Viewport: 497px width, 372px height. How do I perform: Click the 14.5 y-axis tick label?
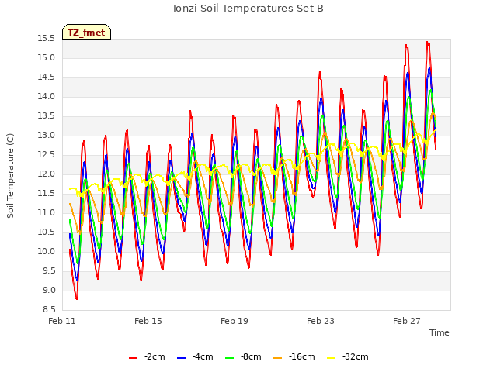(47, 77)
